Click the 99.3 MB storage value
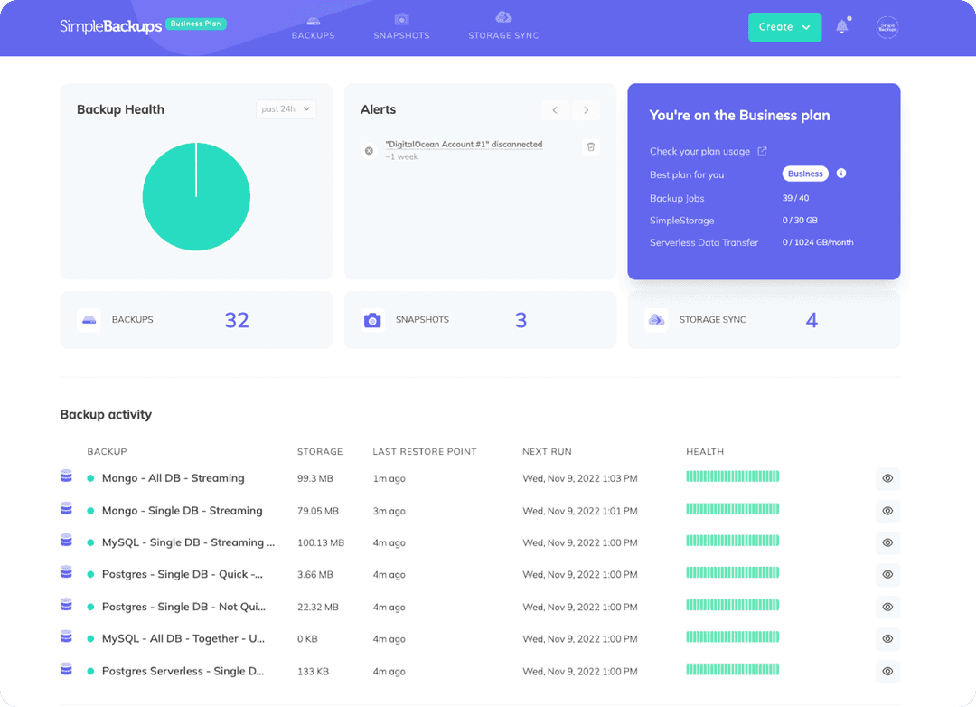Viewport: 976px width, 707px height. click(315, 478)
